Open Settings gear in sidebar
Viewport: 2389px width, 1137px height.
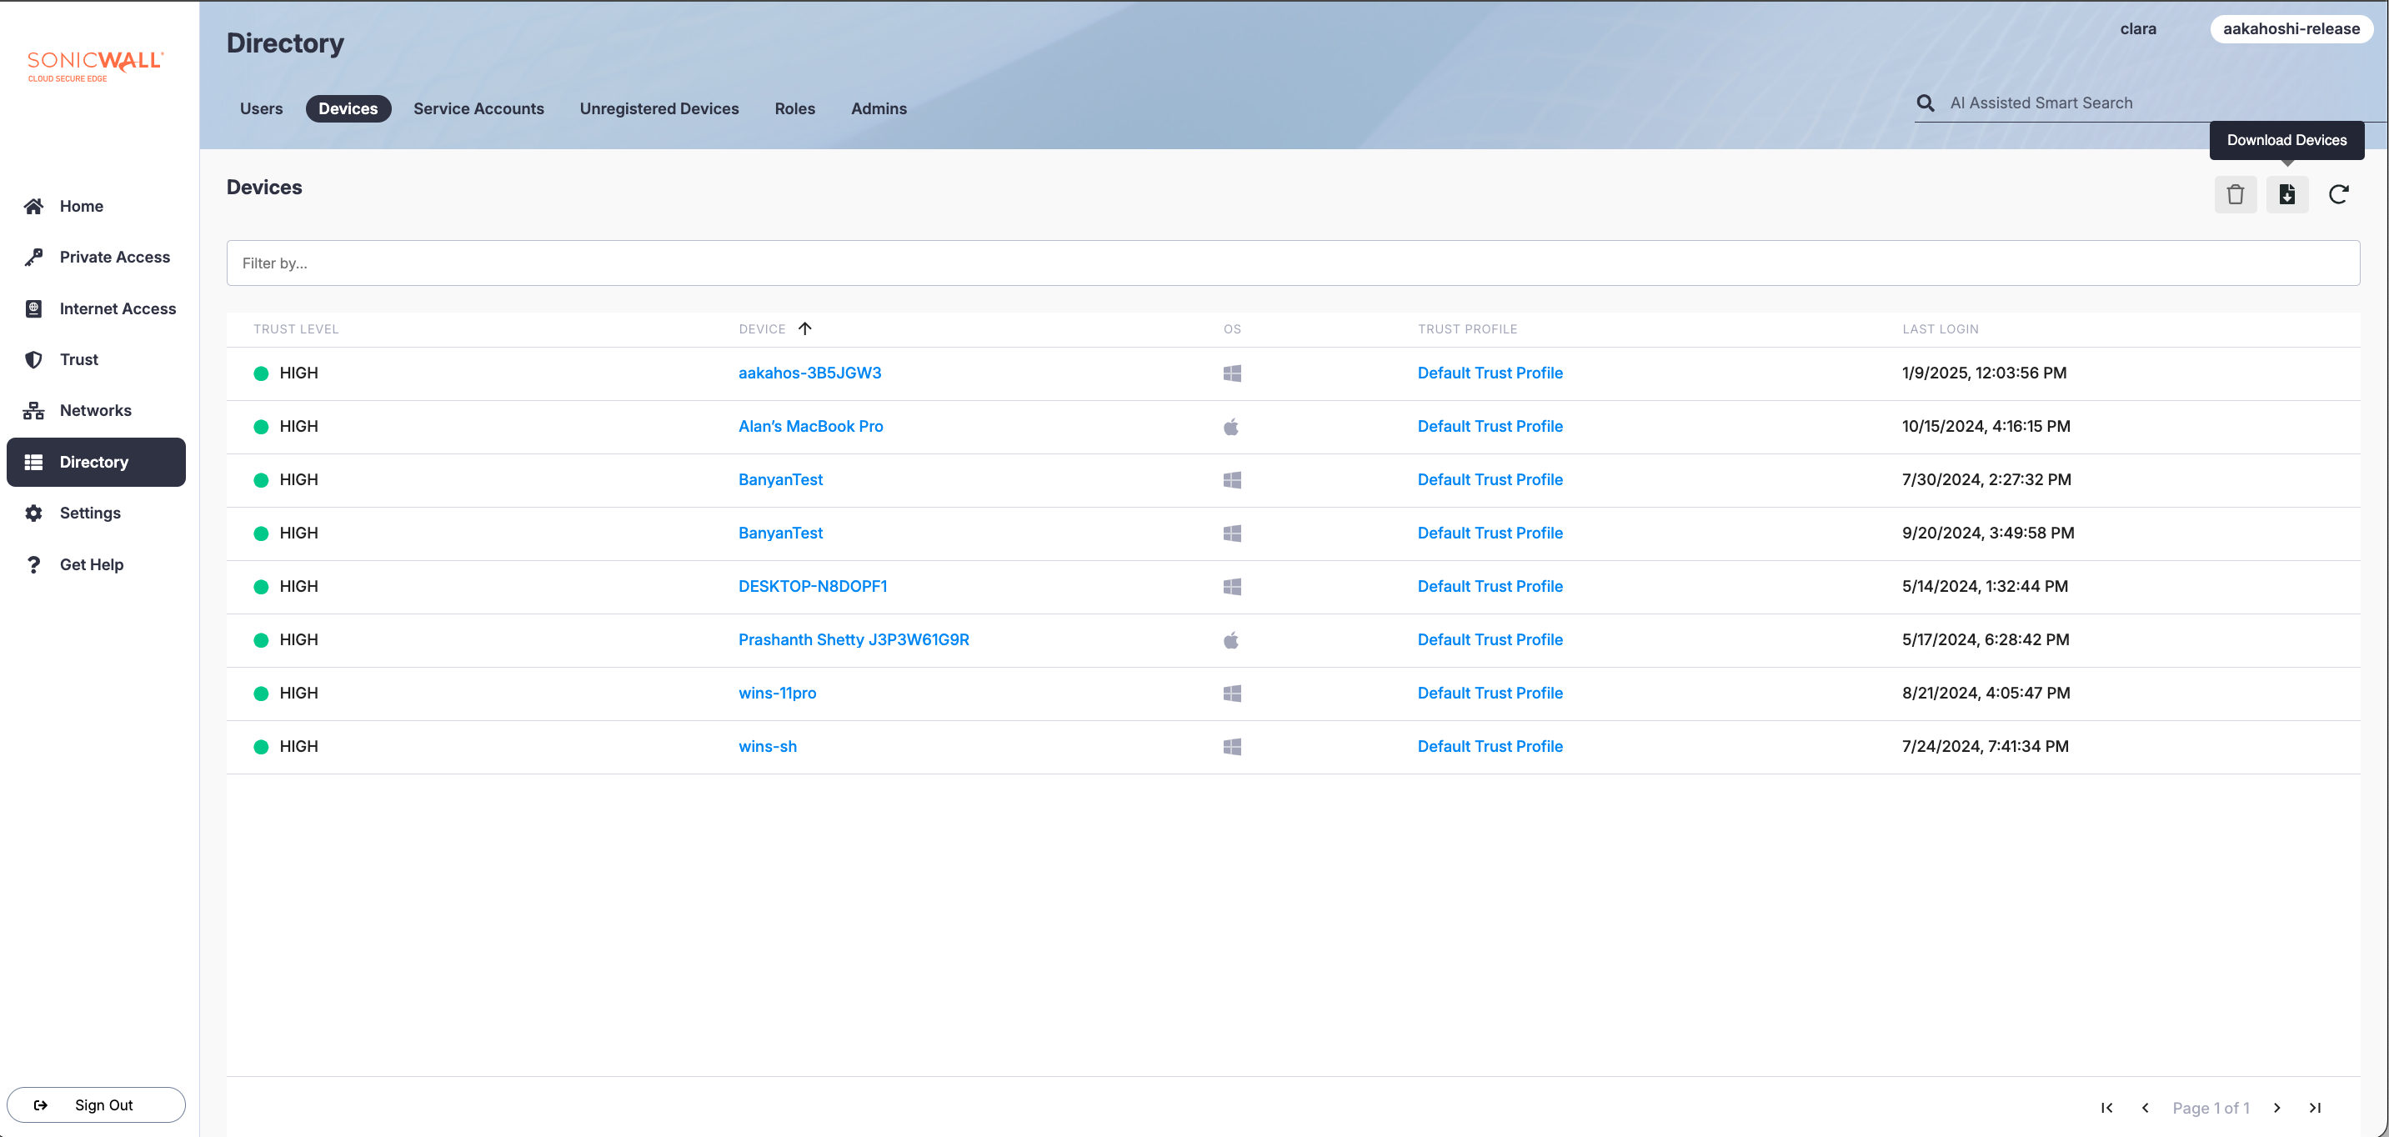[90, 513]
